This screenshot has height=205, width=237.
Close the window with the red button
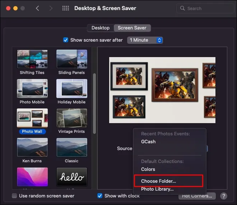(x=8, y=8)
